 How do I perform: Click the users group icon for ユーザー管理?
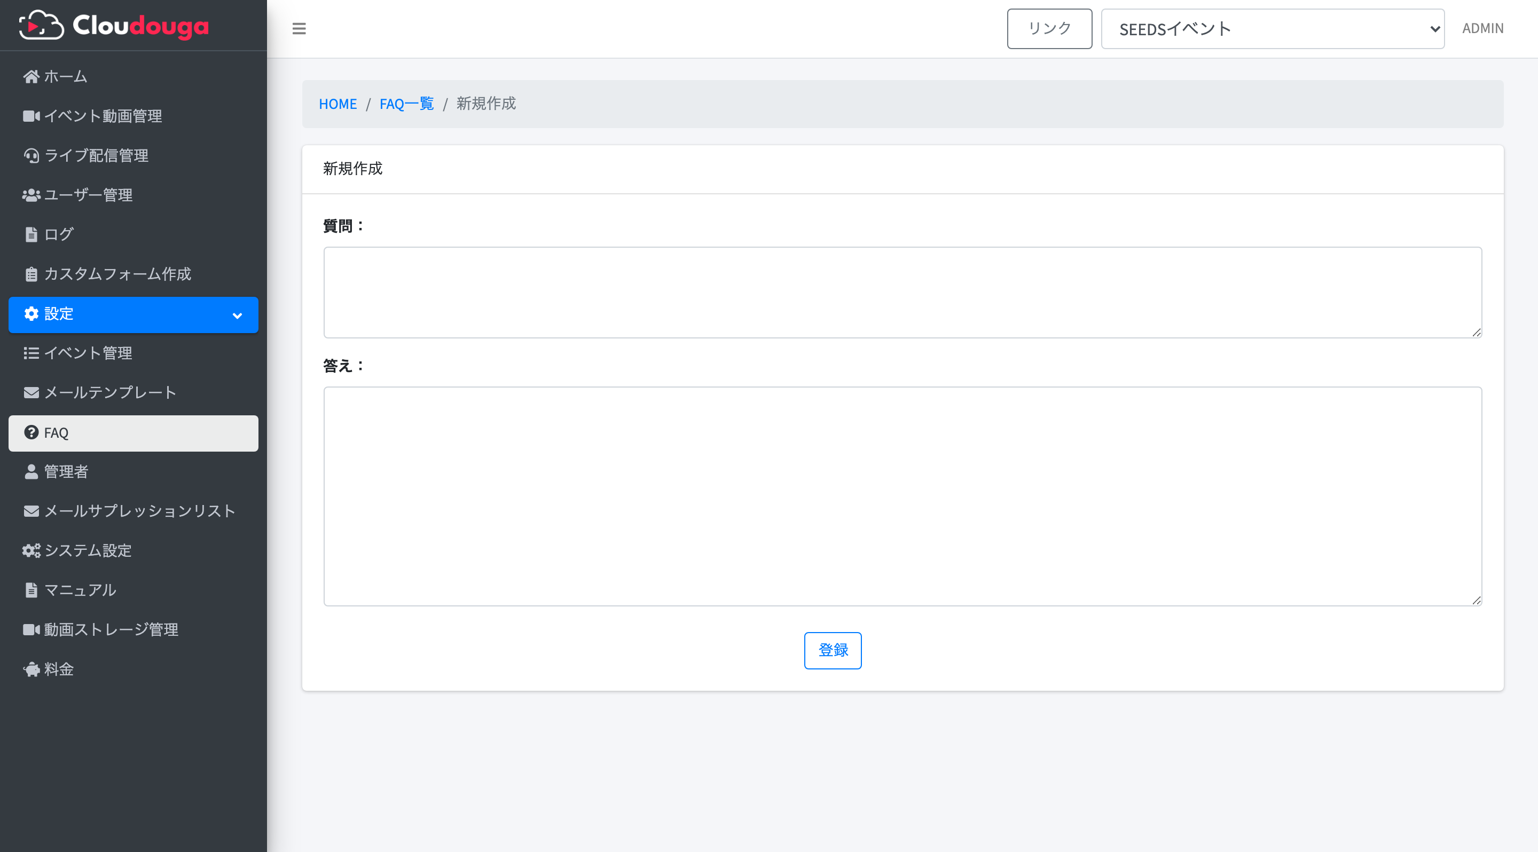click(31, 195)
